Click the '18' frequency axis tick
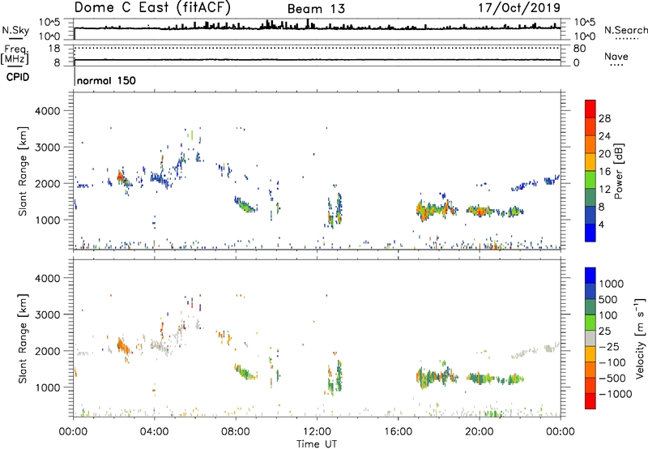The image size is (648, 449). [54, 49]
